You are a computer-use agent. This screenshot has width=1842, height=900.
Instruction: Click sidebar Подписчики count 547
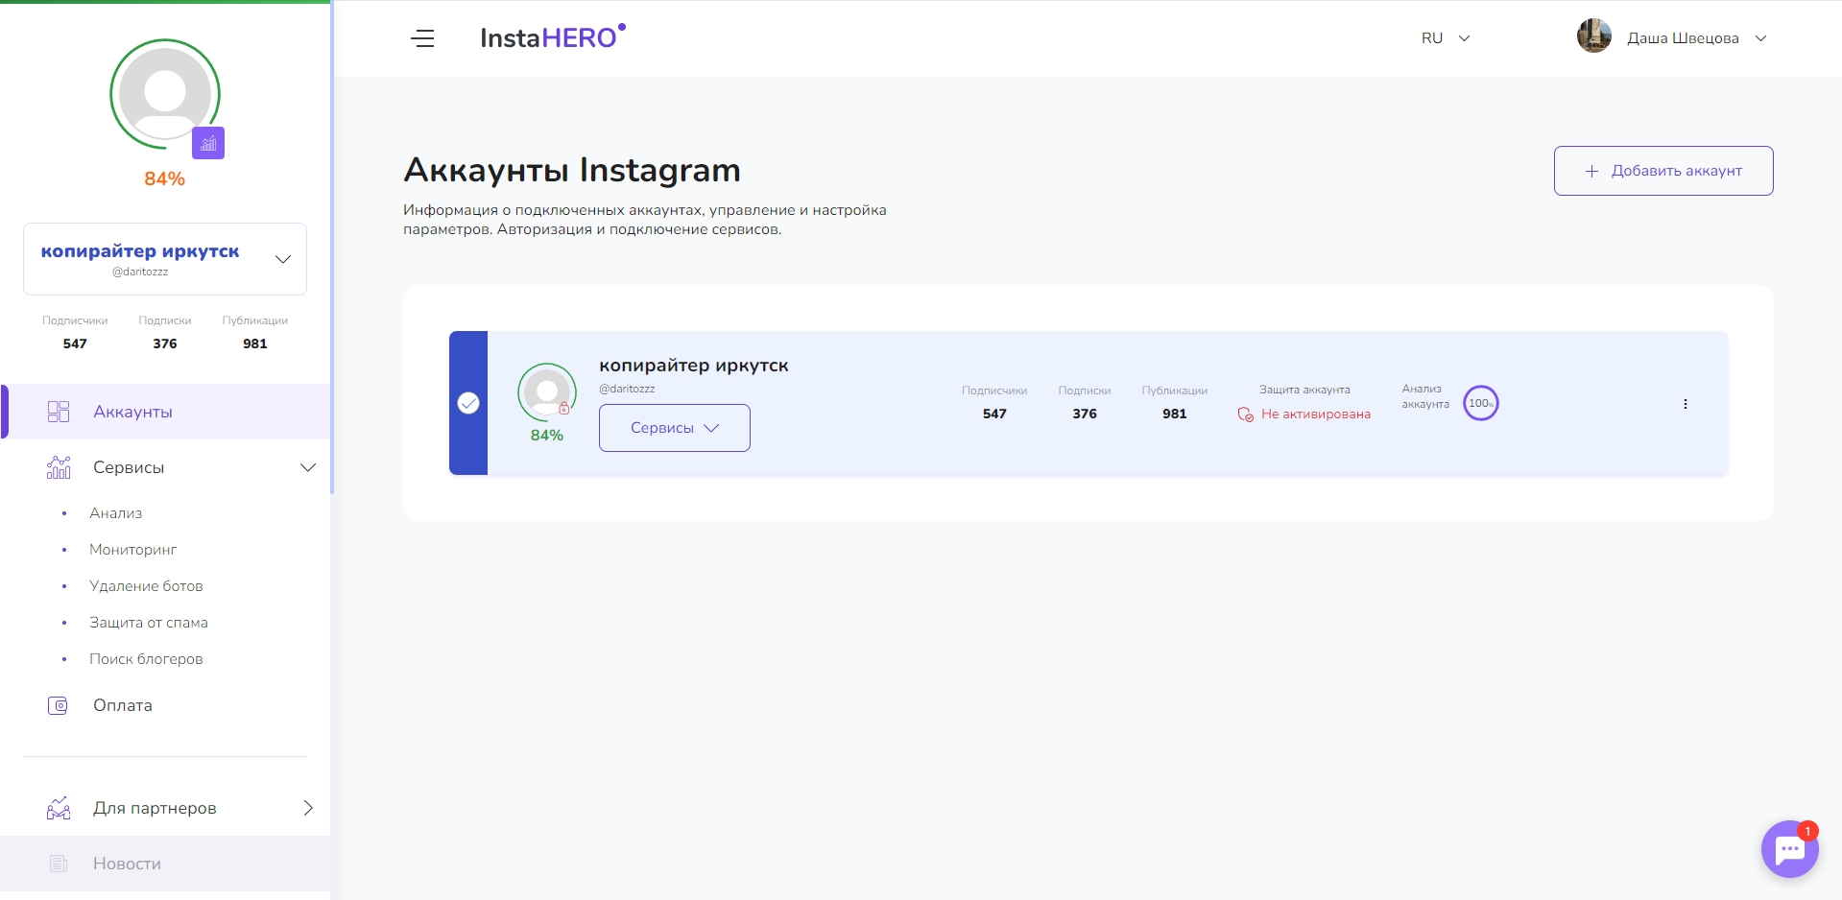pos(75,343)
